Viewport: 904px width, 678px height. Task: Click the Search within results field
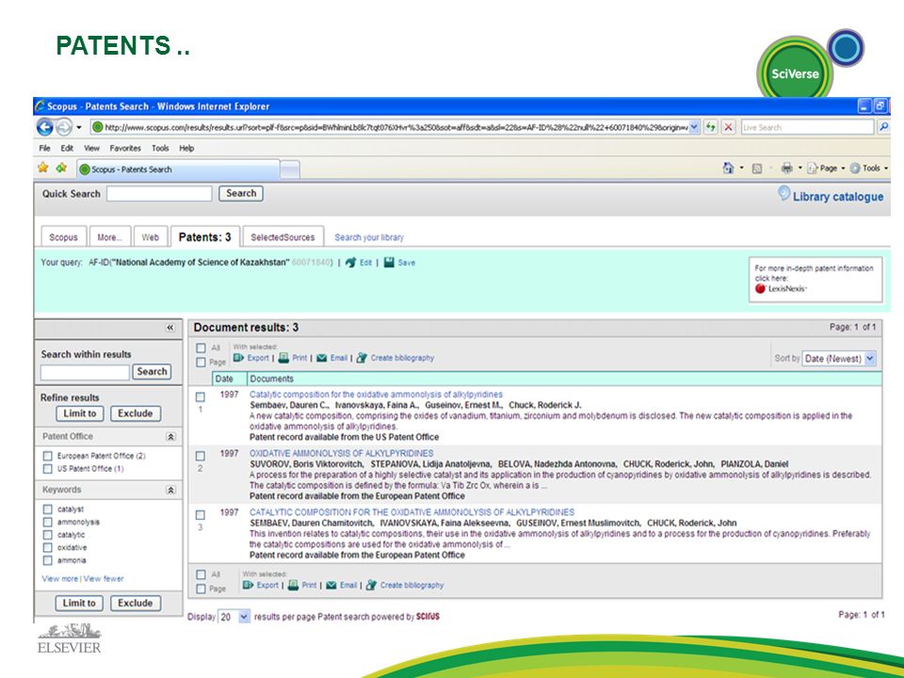coord(86,373)
